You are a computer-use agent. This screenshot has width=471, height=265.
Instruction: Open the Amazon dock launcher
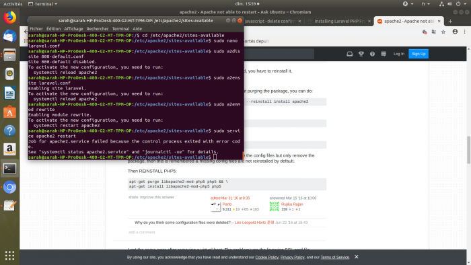[x=9, y=149]
